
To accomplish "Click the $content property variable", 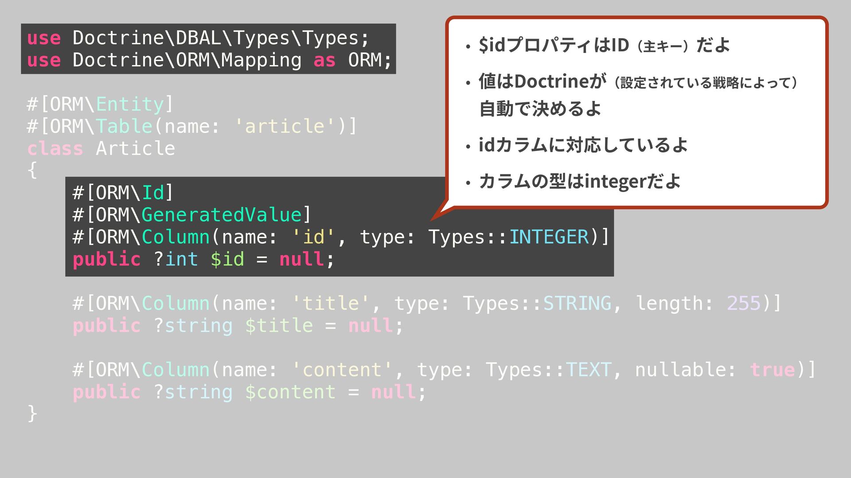I will tap(290, 392).
